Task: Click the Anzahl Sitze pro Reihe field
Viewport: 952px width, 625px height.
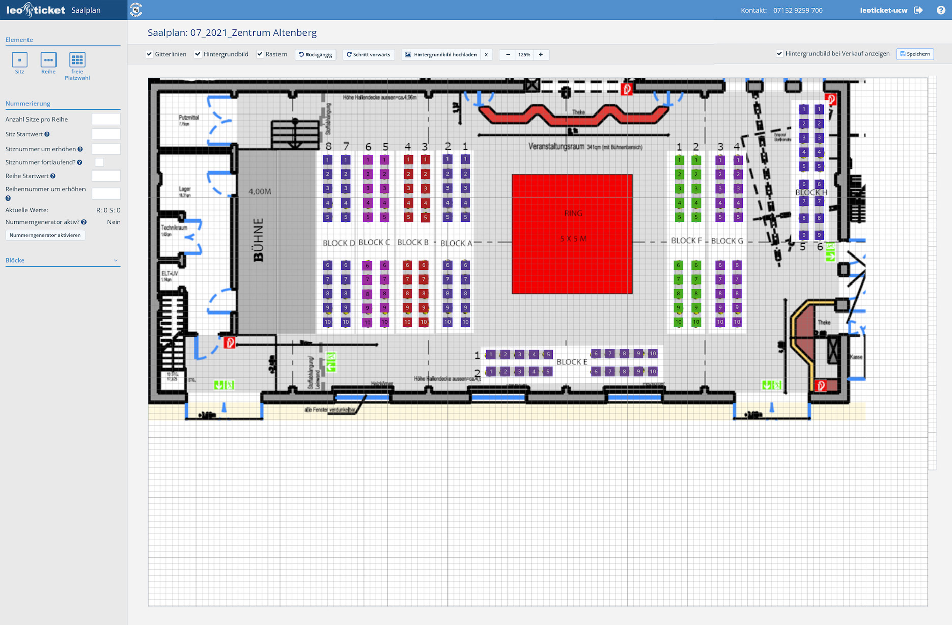Action: click(106, 119)
